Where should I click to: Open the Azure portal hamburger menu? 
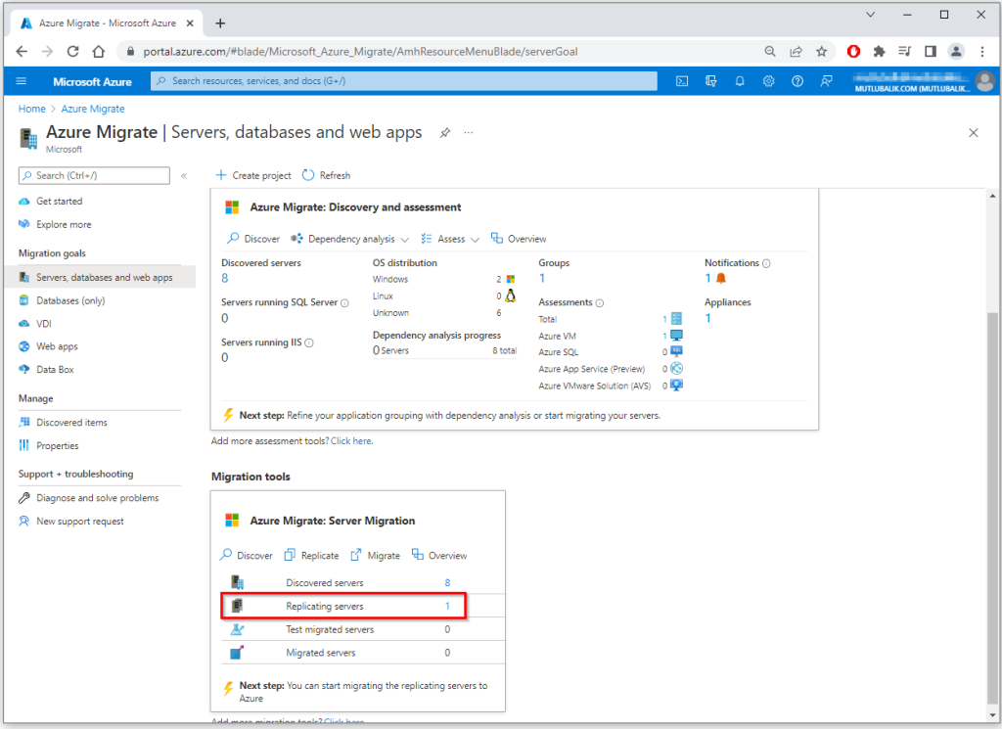[22, 81]
